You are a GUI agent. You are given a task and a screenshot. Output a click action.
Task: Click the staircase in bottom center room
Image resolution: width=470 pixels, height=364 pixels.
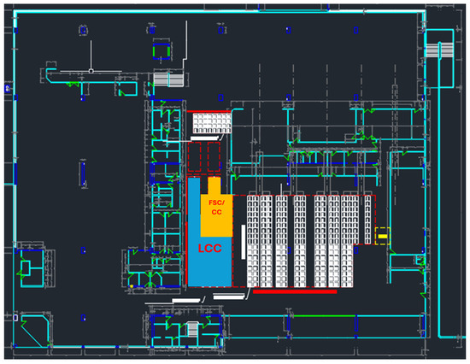tap(192, 329)
